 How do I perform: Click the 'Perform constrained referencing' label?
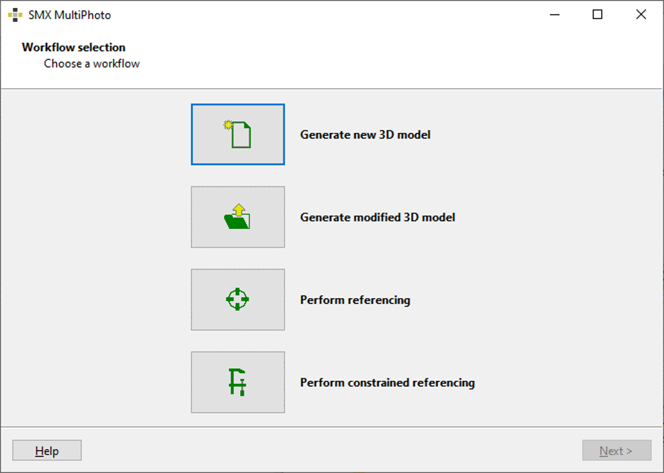pyautogui.click(x=387, y=383)
